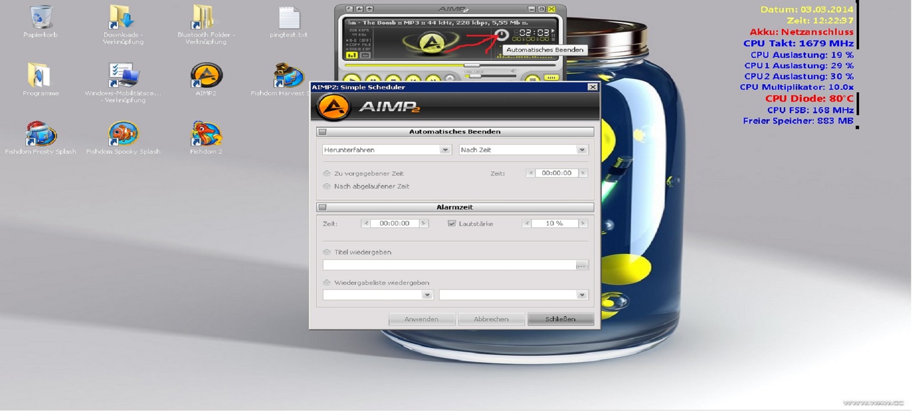912x411 pixels.
Task: Open the AIMP player utilities button
Action: (x=370, y=9)
